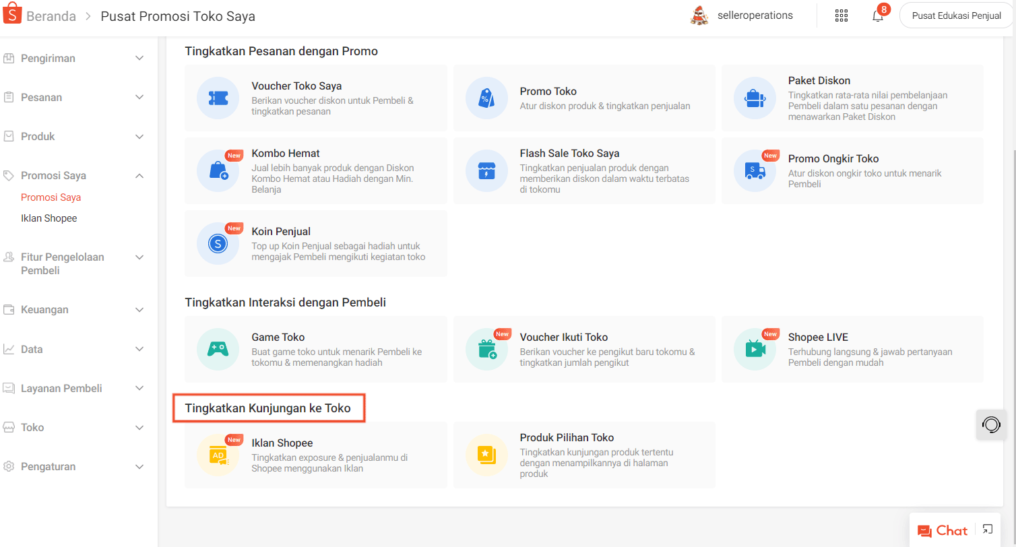Open the Chat panel

pyautogui.click(x=943, y=531)
